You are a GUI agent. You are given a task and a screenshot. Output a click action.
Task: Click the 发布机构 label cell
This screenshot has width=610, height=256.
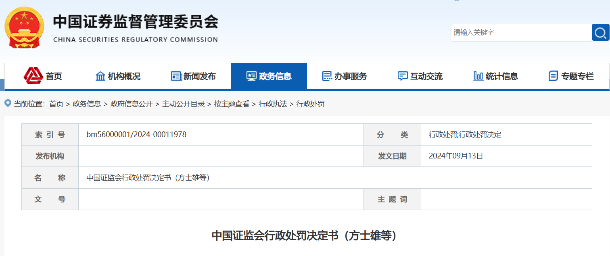(50, 156)
